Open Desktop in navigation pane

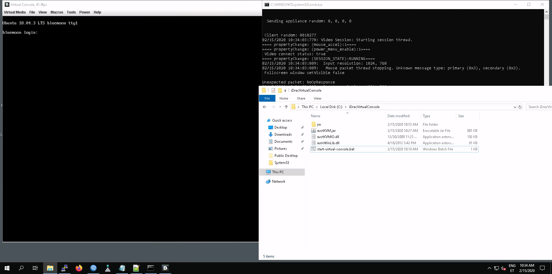[281, 127]
